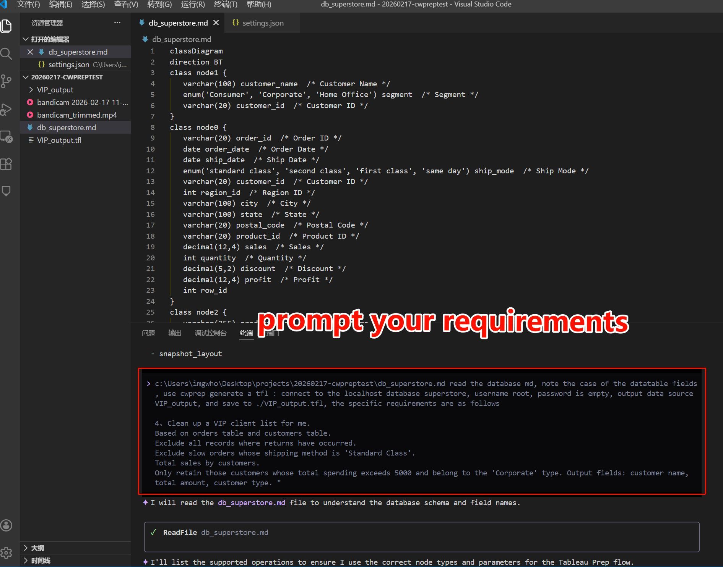Open the Help menu
The width and height of the screenshot is (723, 567).
259,4
